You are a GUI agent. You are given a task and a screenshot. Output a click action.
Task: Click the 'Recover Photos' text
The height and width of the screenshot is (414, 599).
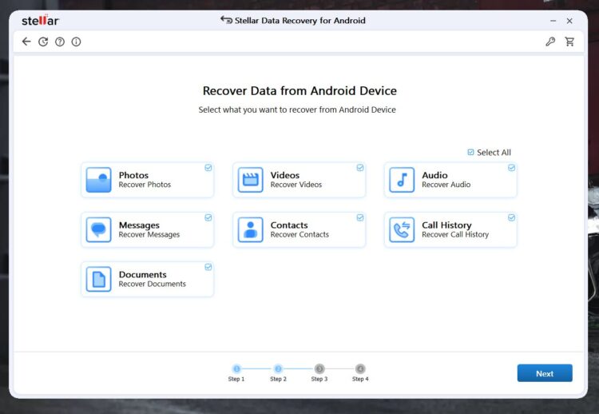click(x=145, y=185)
